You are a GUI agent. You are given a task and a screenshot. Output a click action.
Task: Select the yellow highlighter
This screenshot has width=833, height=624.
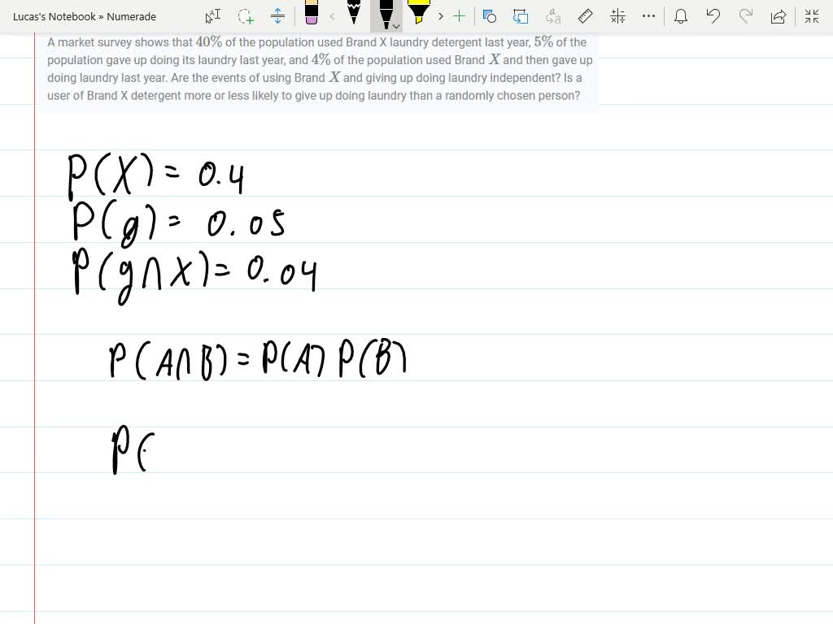(x=418, y=14)
